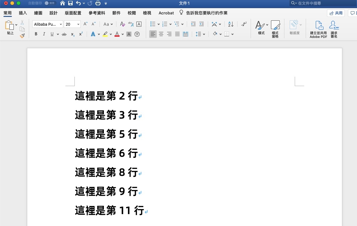This screenshot has height=226, width=357.
Task: Click Tell Me what to do box
Action: 204,13
